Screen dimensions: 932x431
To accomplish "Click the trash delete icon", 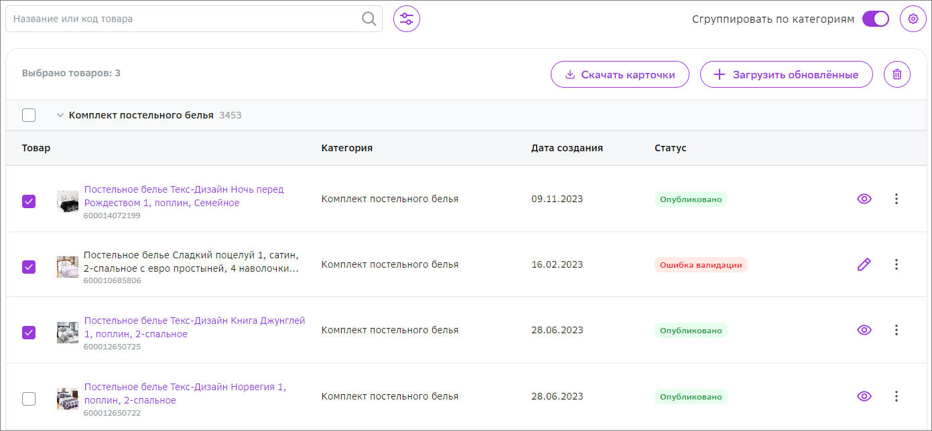I will tap(897, 74).
